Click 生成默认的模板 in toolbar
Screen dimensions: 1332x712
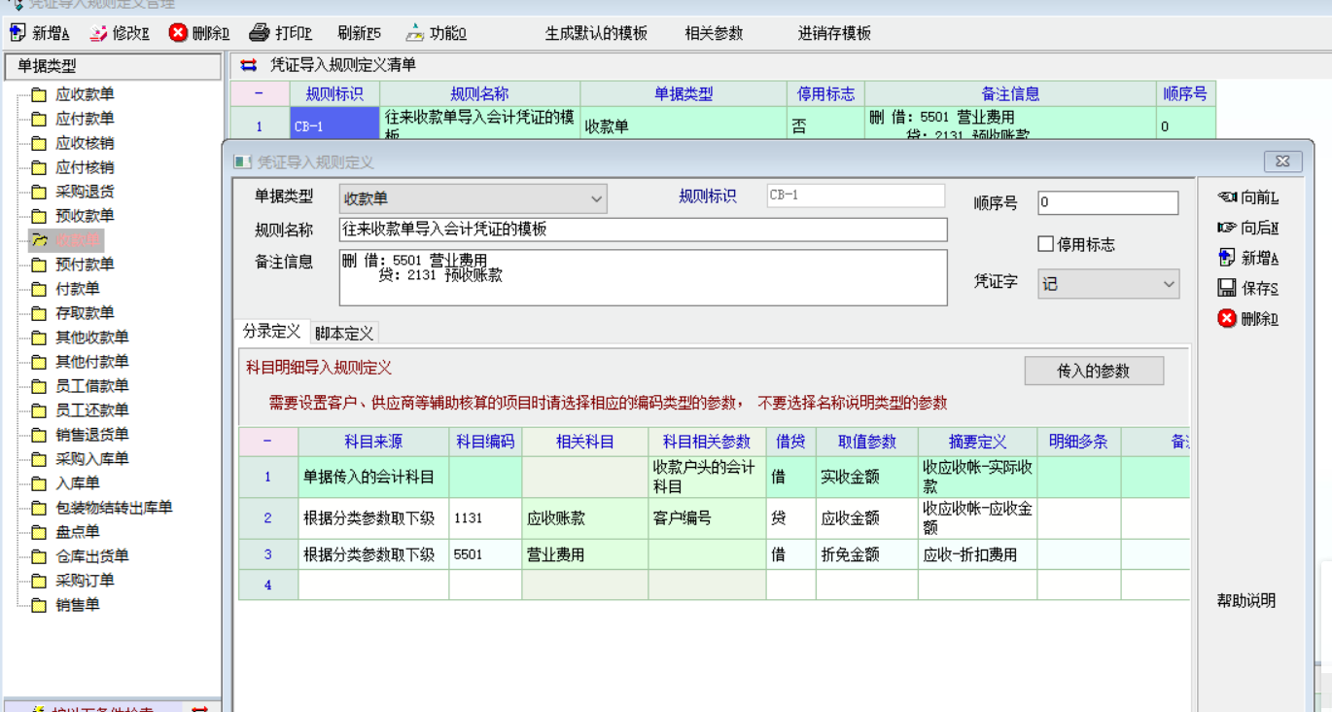click(x=595, y=33)
